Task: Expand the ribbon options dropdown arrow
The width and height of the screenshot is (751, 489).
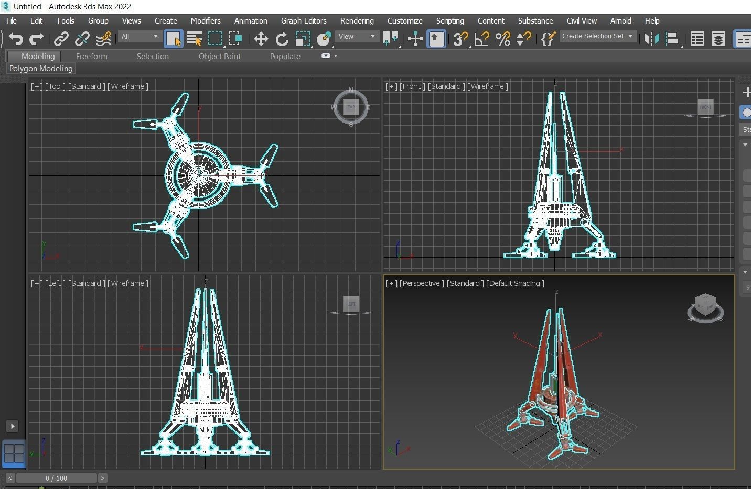Action: tap(336, 56)
